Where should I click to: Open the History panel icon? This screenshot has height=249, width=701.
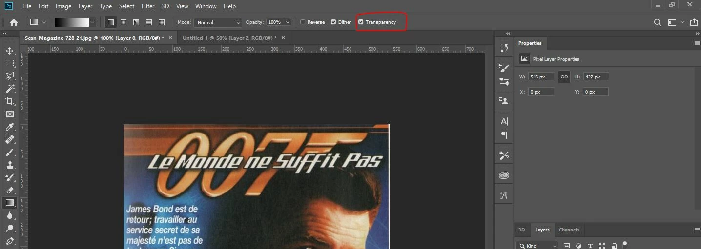coord(504,48)
